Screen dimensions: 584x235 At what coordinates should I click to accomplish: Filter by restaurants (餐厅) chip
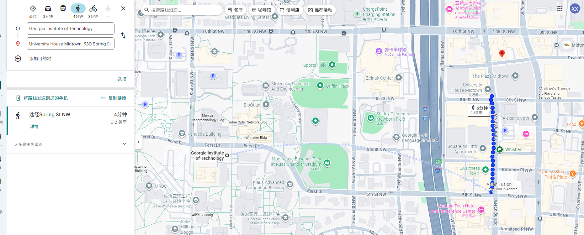235,10
